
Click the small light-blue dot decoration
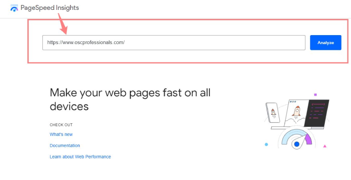(266, 144)
